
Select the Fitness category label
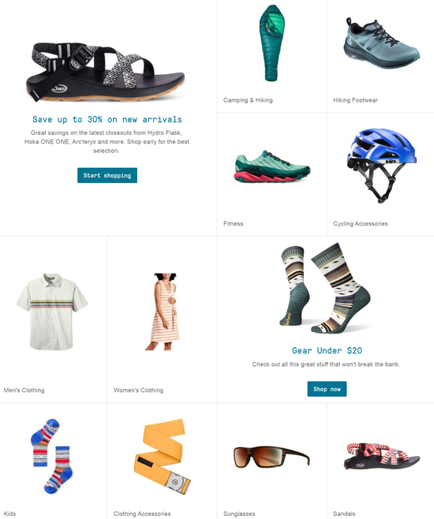click(233, 224)
